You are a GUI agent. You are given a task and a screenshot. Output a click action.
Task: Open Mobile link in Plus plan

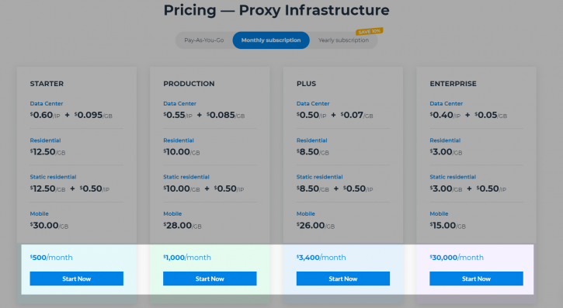click(305, 213)
